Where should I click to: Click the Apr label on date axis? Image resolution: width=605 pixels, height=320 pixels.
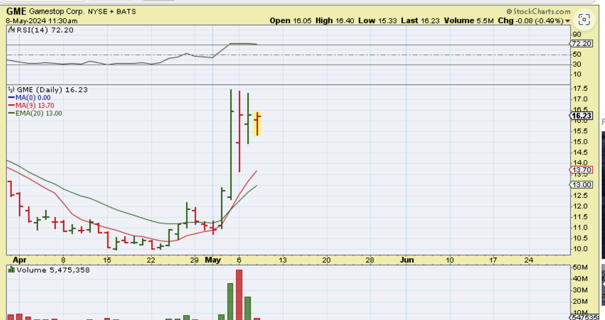pos(20,260)
